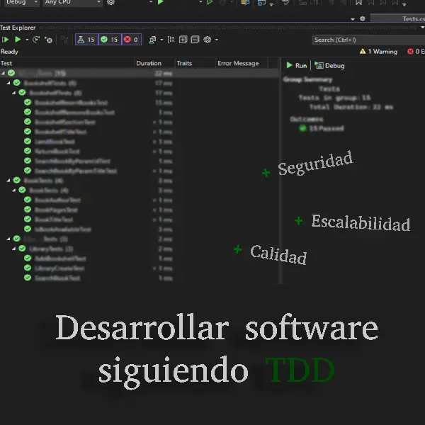This screenshot has width=425, height=425.
Task: Run failed tests icon
Action: point(48,40)
